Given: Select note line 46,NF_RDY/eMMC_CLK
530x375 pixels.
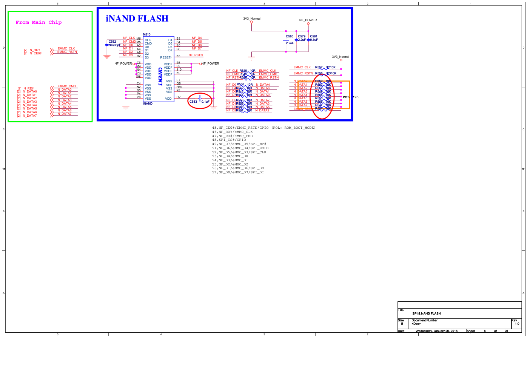Looking at the screenshot, I should (233, 132).
